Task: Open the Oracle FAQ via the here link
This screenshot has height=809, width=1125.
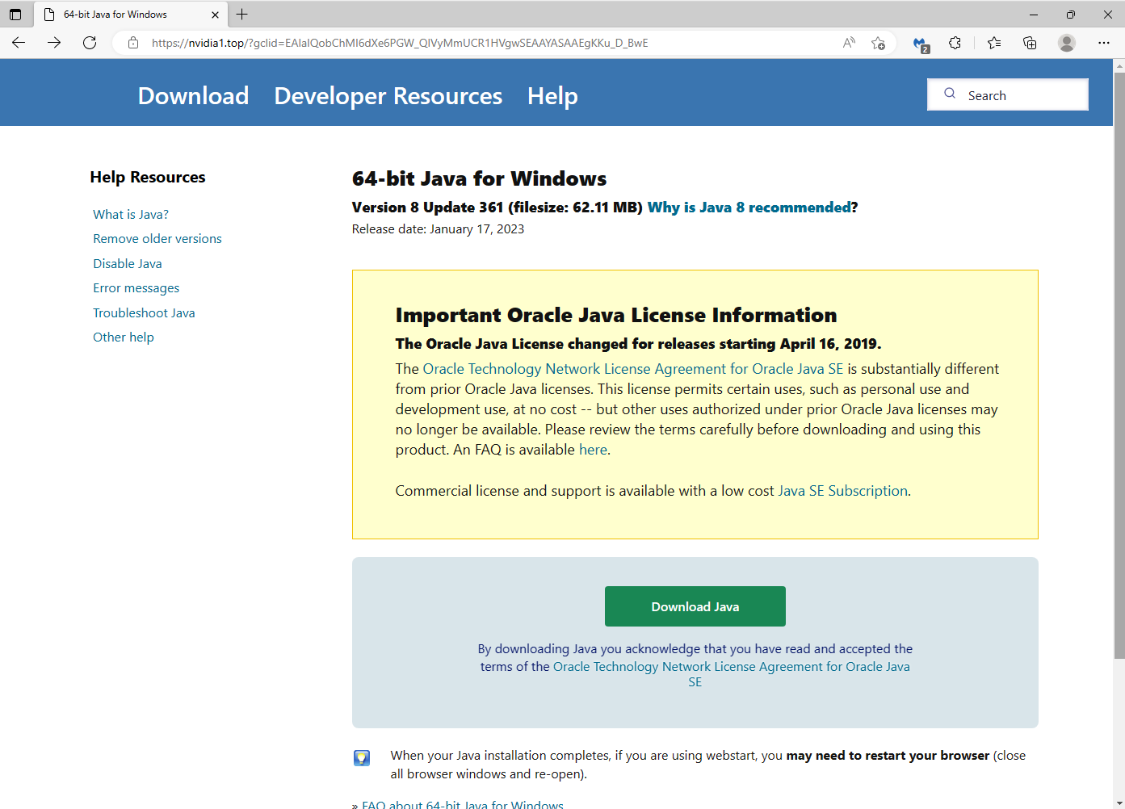Action: pos(593,450)
